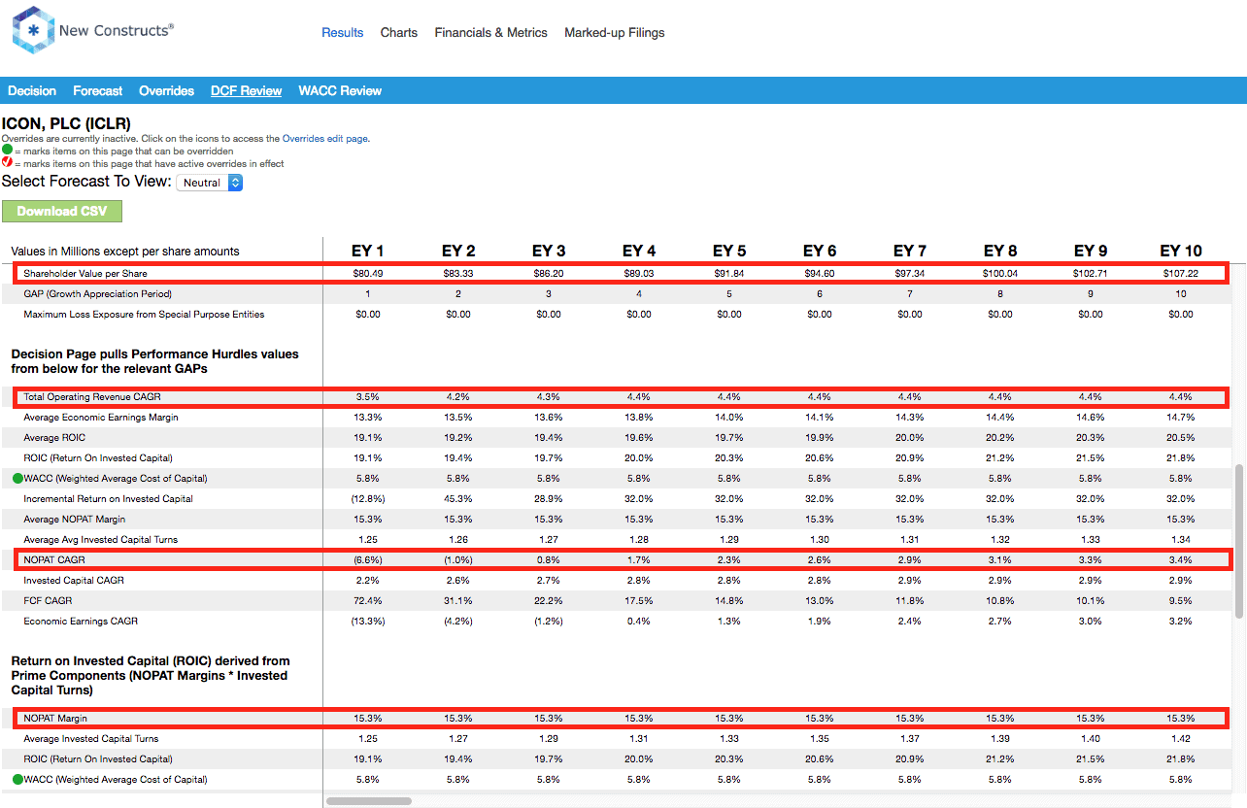
Task: Click the 45.3% incremental return EY 2 cell
Action: pos(458,498)
